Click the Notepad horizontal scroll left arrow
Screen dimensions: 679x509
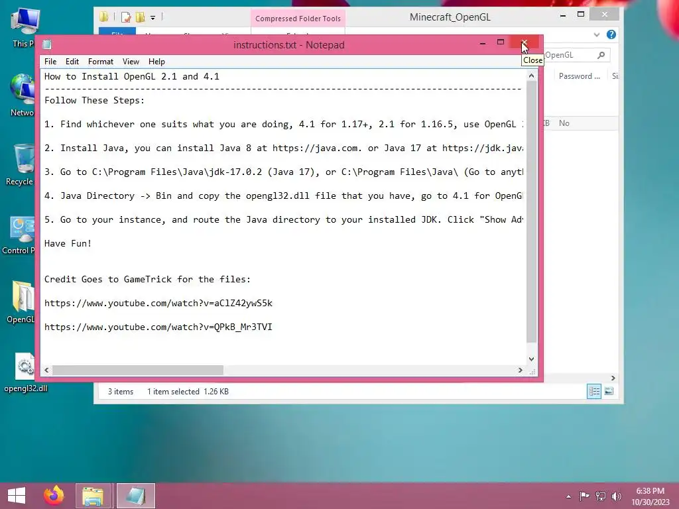46,370
